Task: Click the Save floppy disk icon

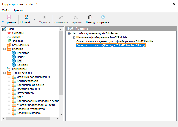Action: [x=9, y=17]
